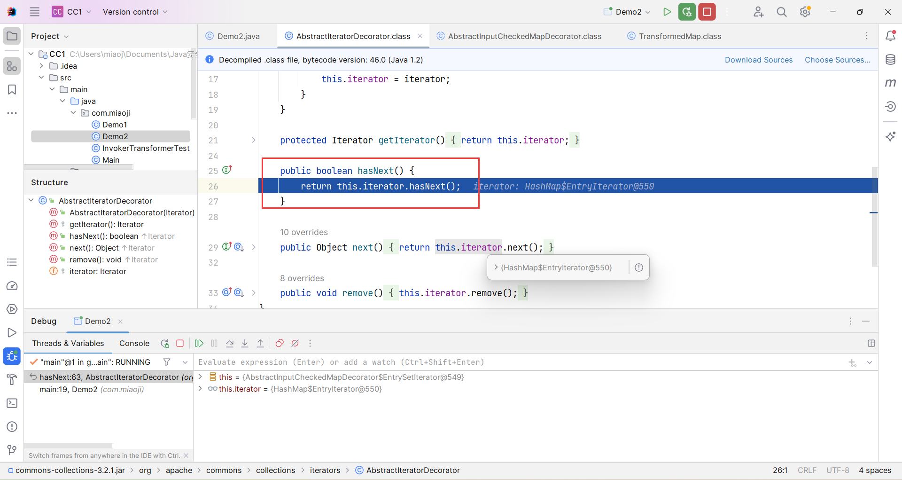Toggle Mute Breakpoints in debug toolbar

click(x=295, y=343)
